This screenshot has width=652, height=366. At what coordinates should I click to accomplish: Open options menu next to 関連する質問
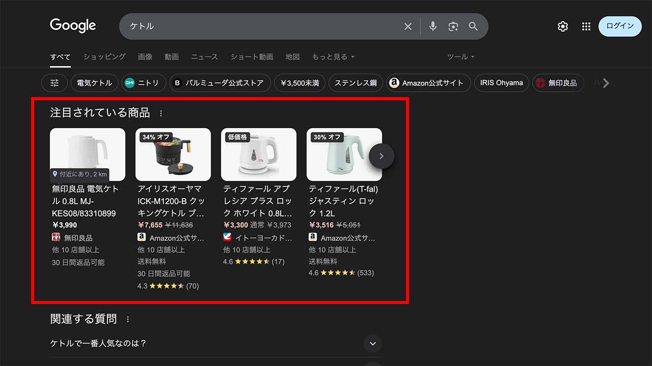[128, 319]
